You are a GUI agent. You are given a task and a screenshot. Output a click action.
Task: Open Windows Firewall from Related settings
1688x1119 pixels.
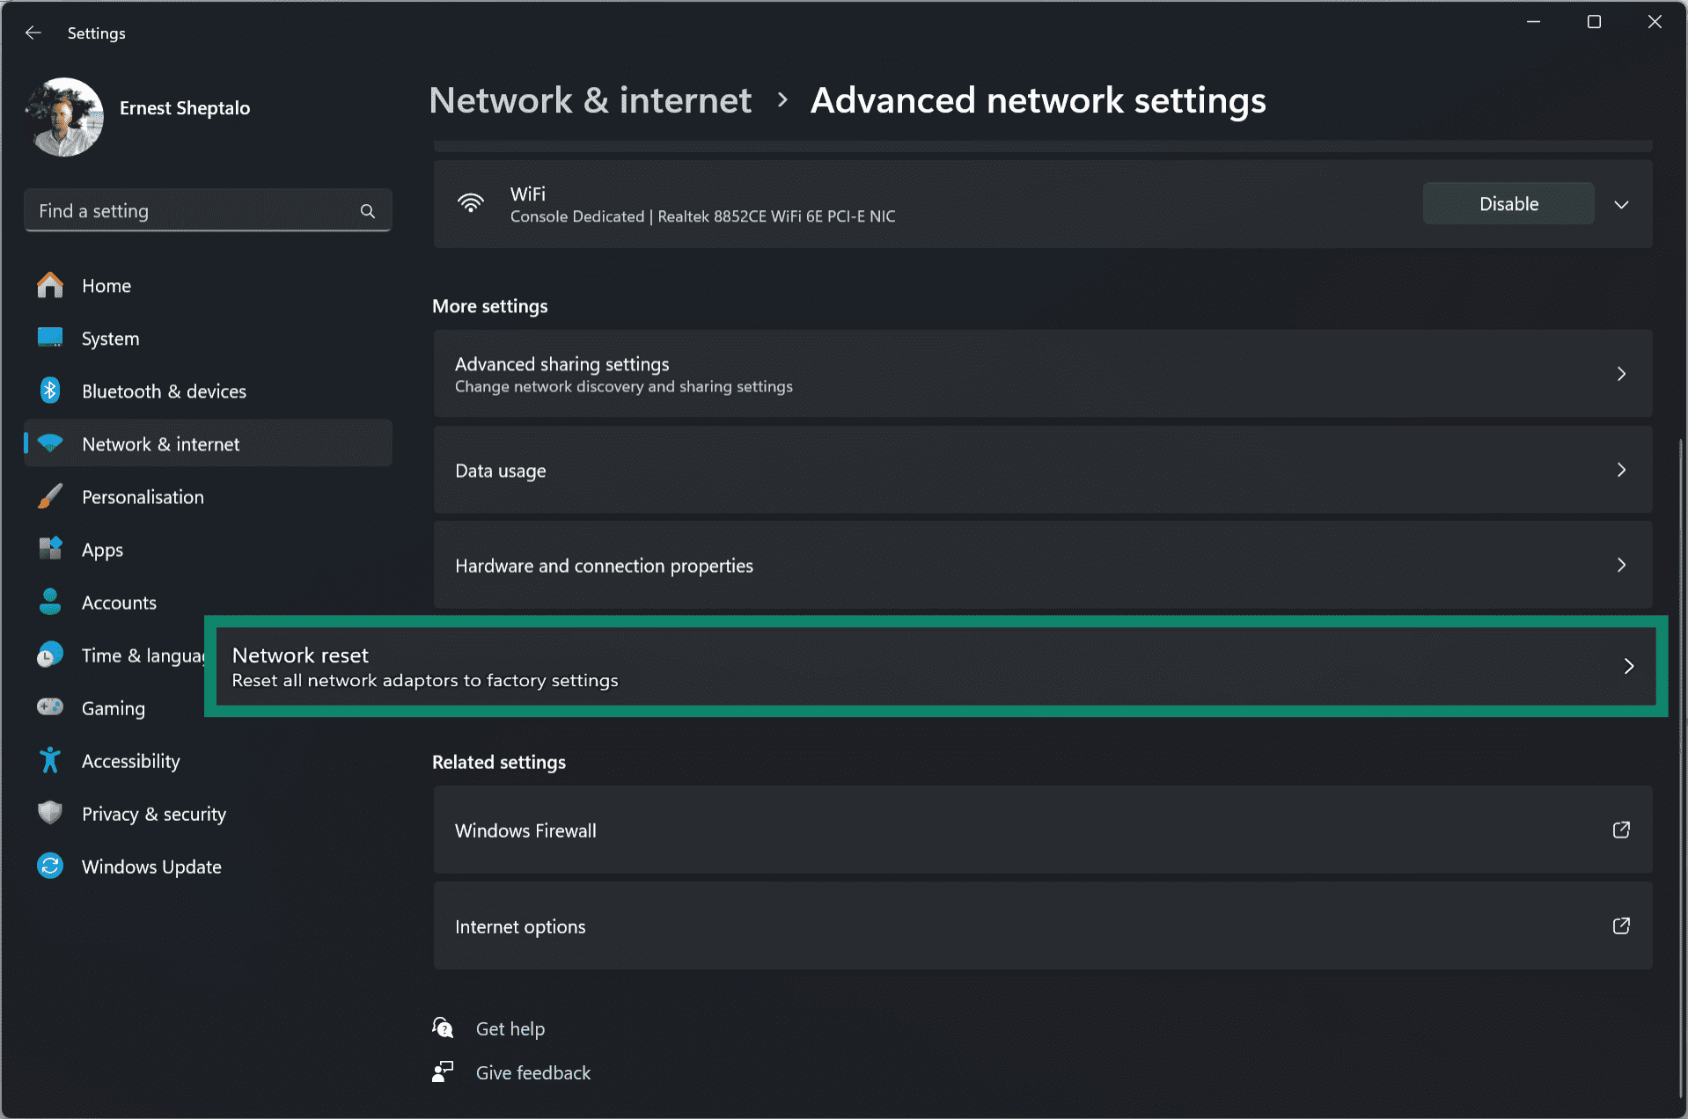1038,830
